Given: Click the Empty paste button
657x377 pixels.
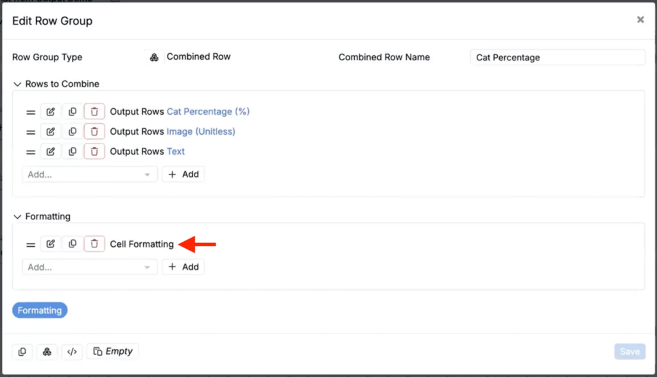Looking at the screenshot, I should [x=113, y=351].
